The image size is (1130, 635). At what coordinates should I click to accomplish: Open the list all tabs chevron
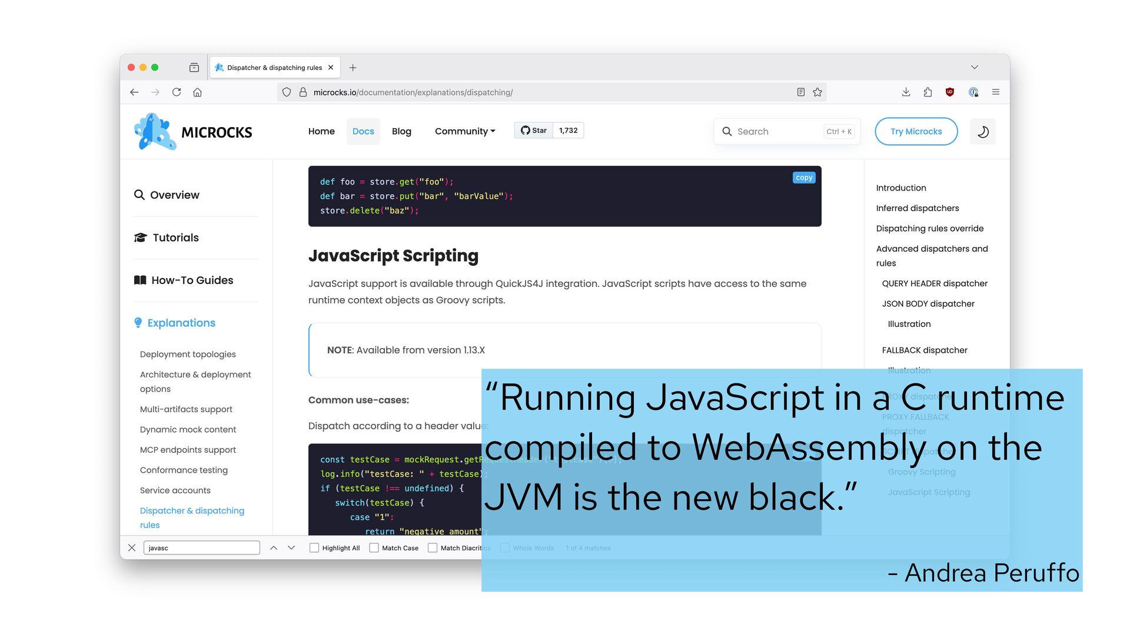tap(975, 68)
